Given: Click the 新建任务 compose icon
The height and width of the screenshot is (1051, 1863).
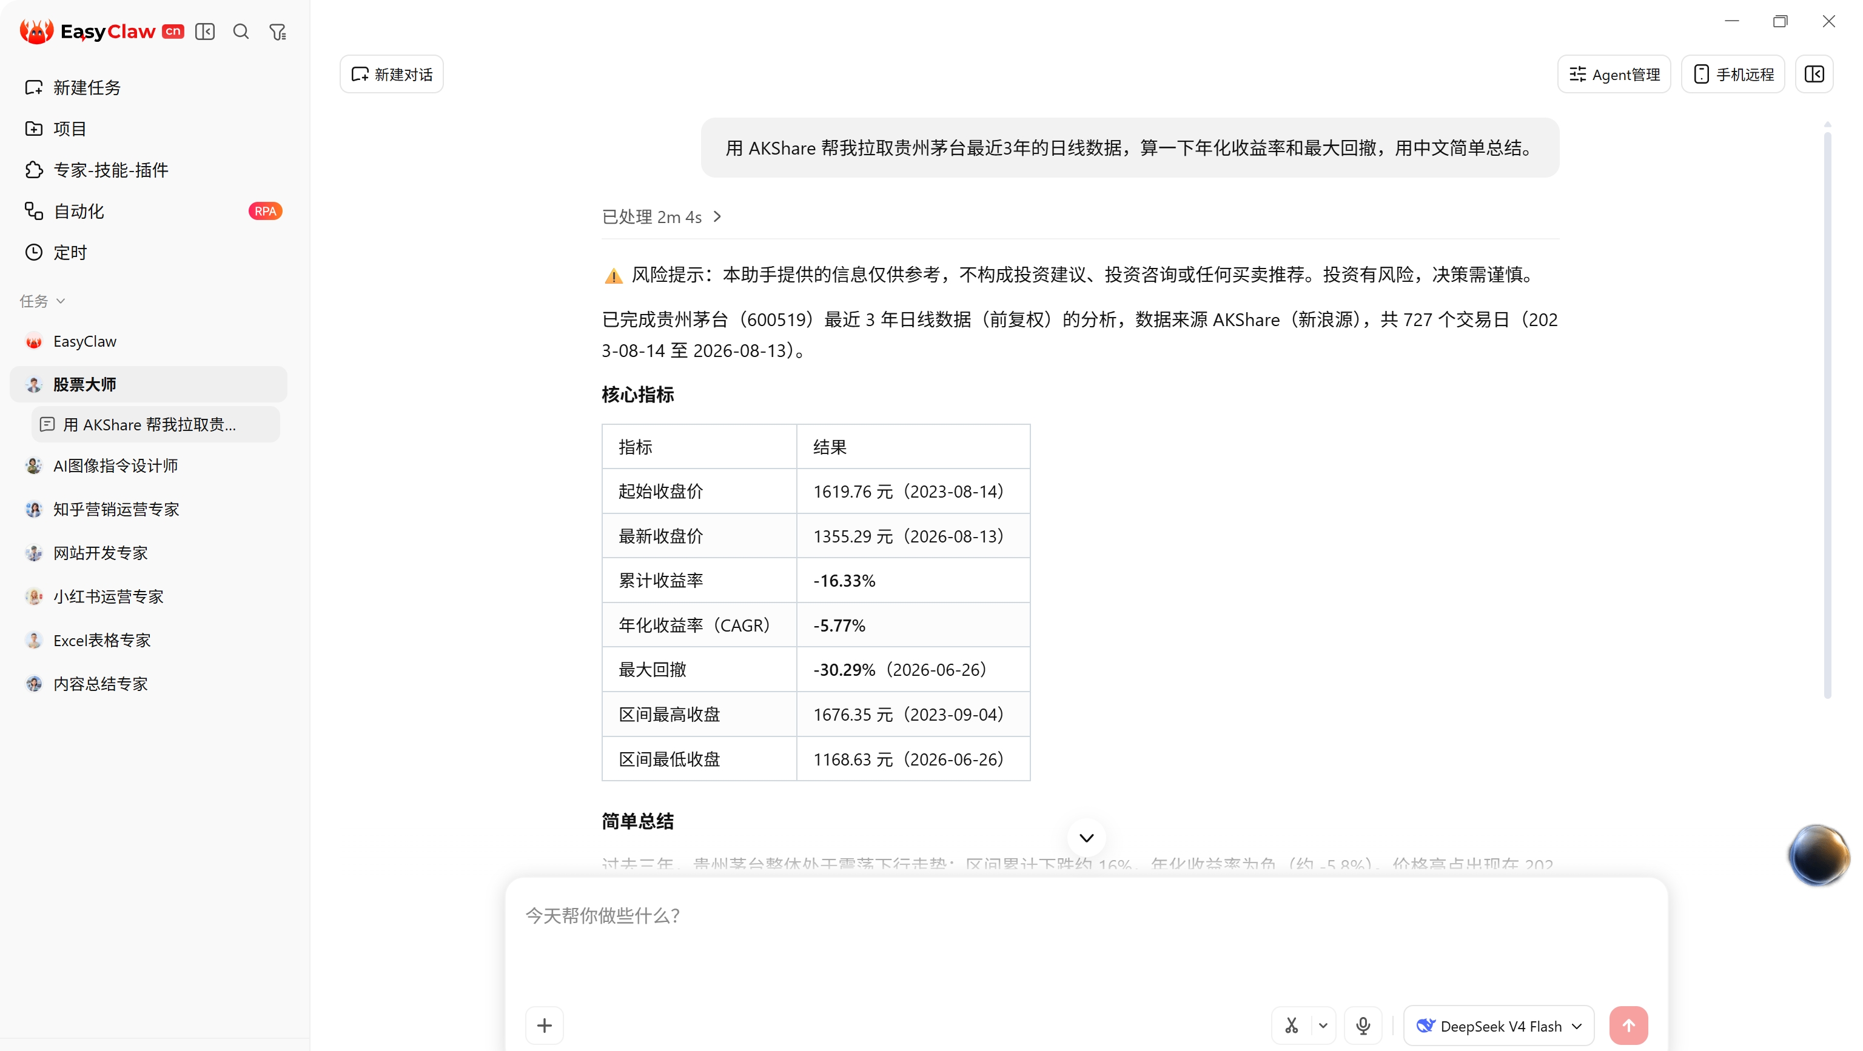Looking at the screenshot, I should click(33, 87).
